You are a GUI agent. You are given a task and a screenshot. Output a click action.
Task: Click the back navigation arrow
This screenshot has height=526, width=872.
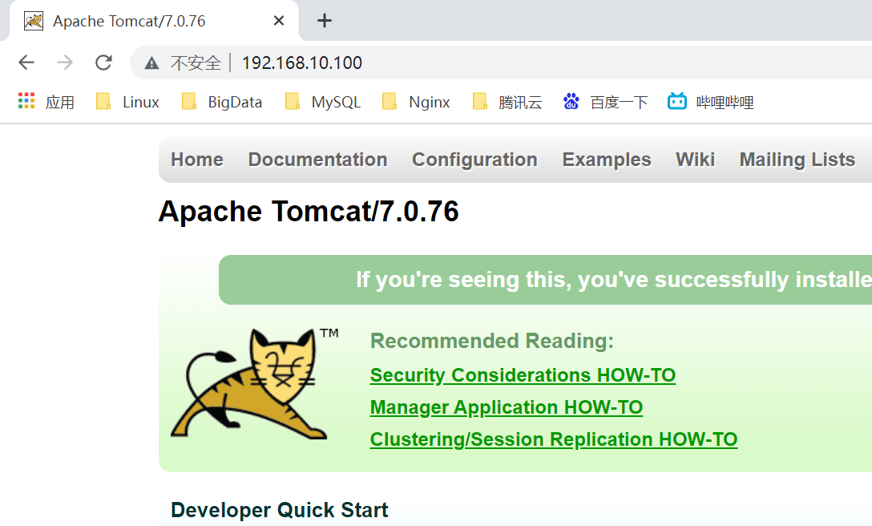26,63
